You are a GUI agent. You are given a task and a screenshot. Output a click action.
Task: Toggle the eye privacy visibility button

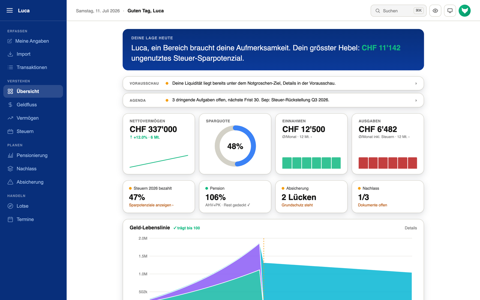coord(435,11)
